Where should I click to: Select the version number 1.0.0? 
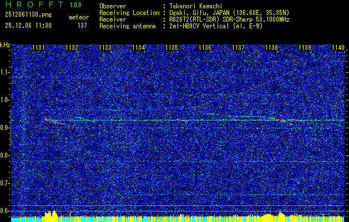click(75, 5)
